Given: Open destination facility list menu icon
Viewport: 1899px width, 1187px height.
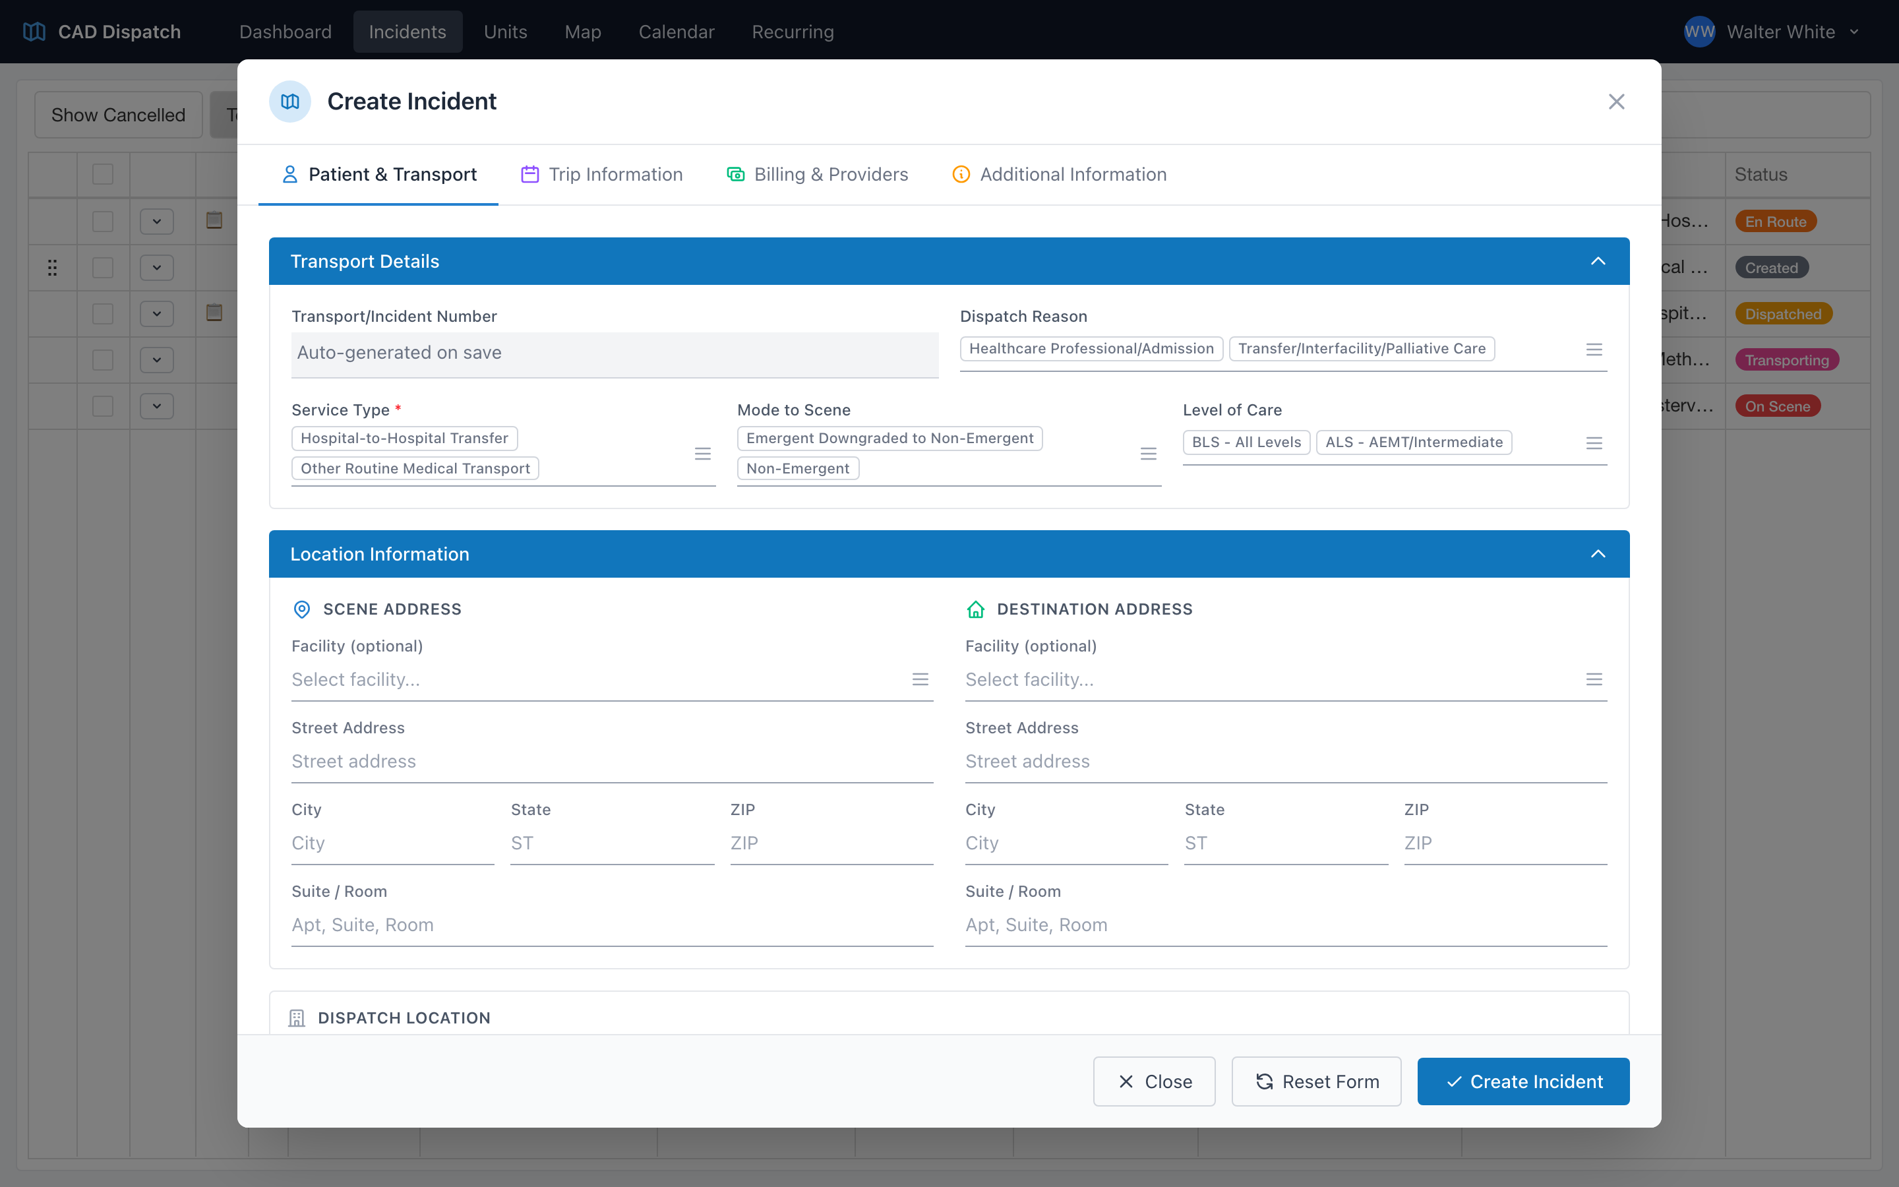Looking at the screenshot, I should coord(1594,679).
